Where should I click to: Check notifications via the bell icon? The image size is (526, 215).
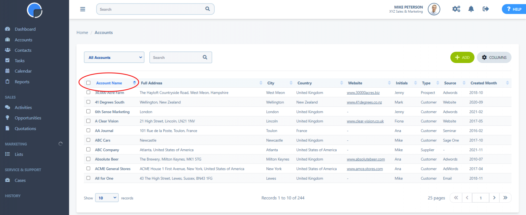(471, 9)
